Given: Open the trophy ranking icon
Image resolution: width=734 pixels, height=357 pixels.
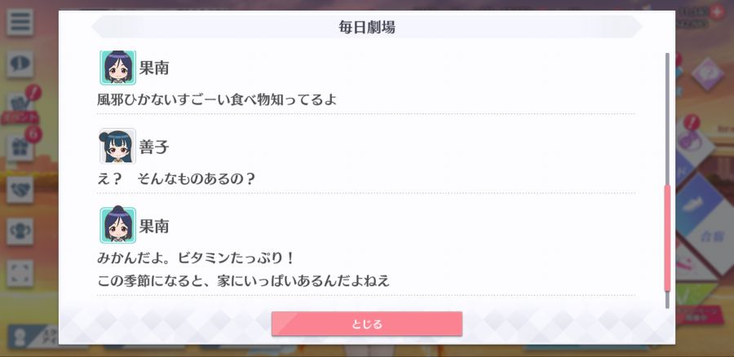Looking at the screenshot, I should pos(20,231).
